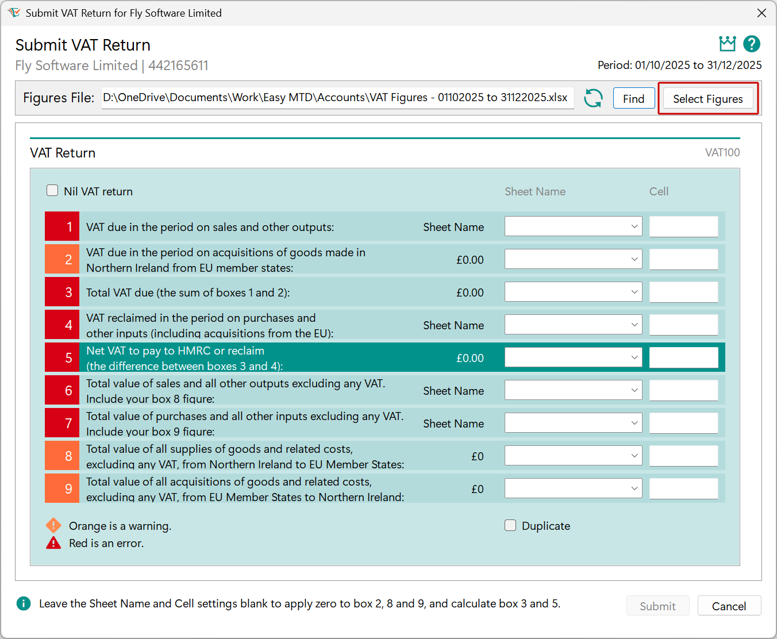The width and height of the screenshot is (777, 639).
Task: Click the Figures File path input field
Action: tap(337, 98)
